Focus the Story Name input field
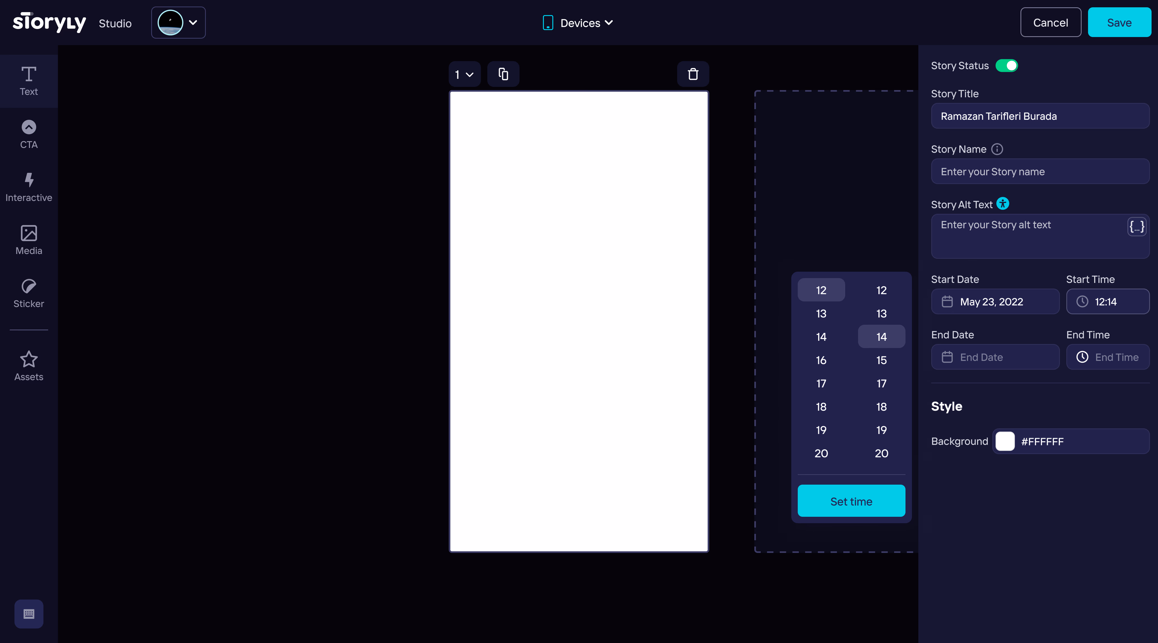 pyautogui.click(x=1040, y=172)
